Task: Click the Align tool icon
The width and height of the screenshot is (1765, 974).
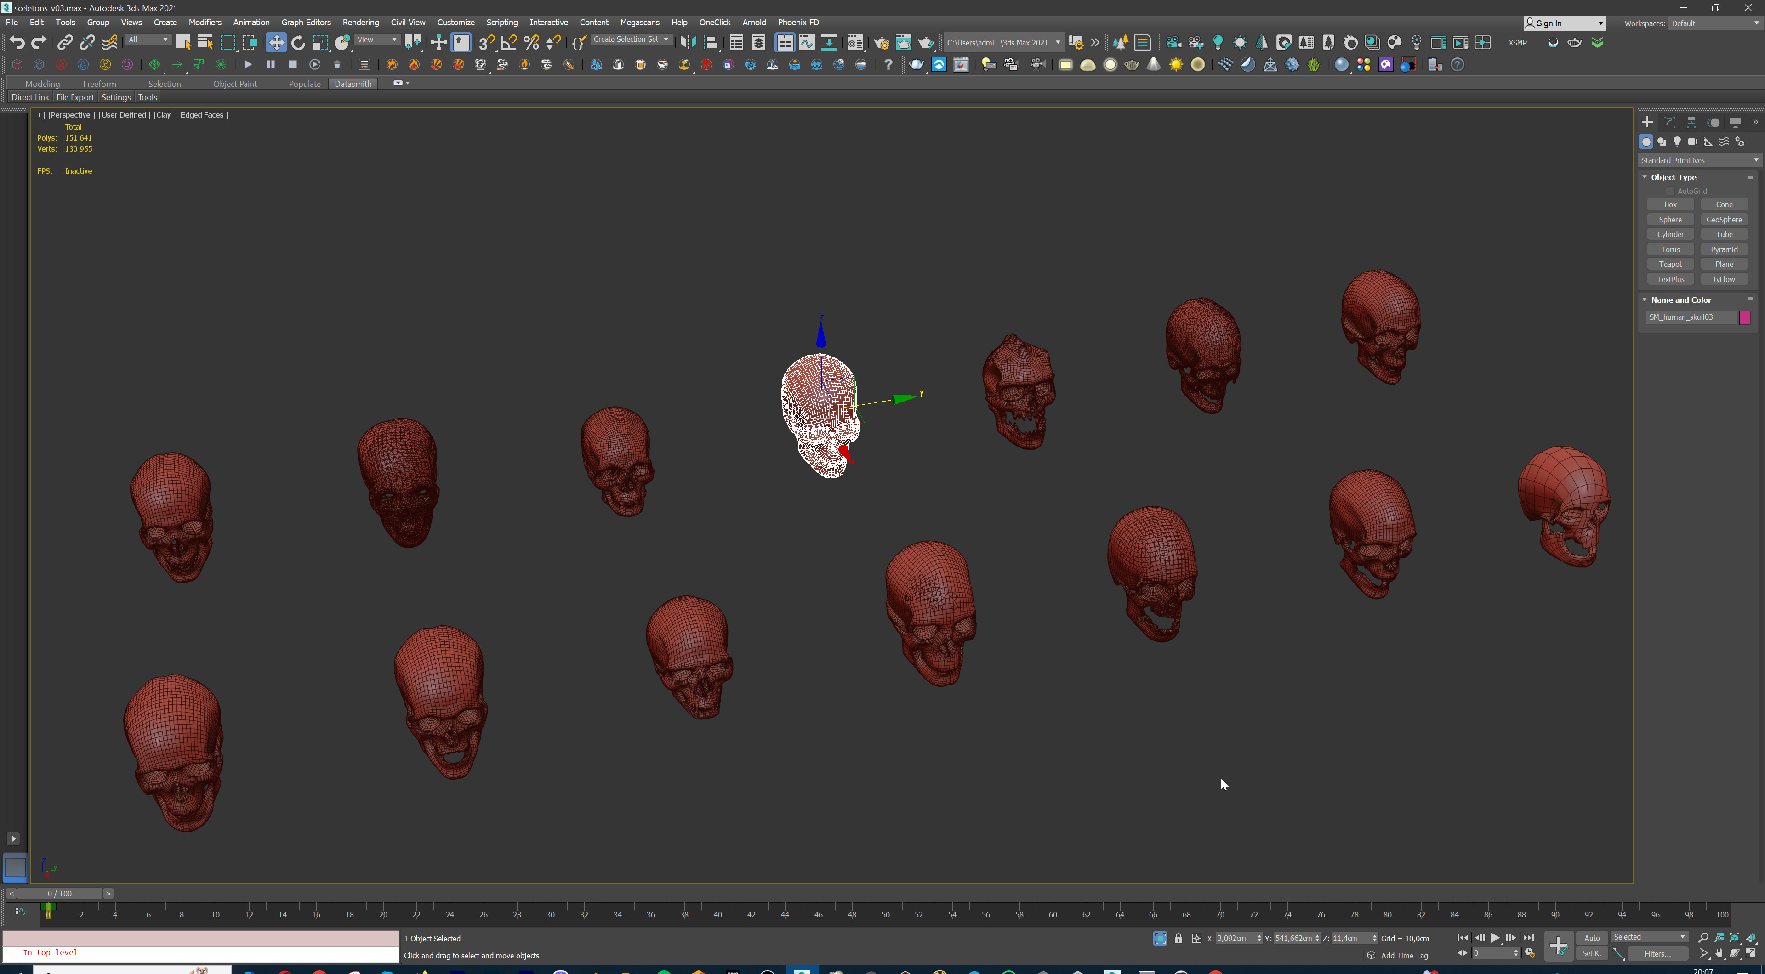Action: pyautogui.click(x=711, y=42)
